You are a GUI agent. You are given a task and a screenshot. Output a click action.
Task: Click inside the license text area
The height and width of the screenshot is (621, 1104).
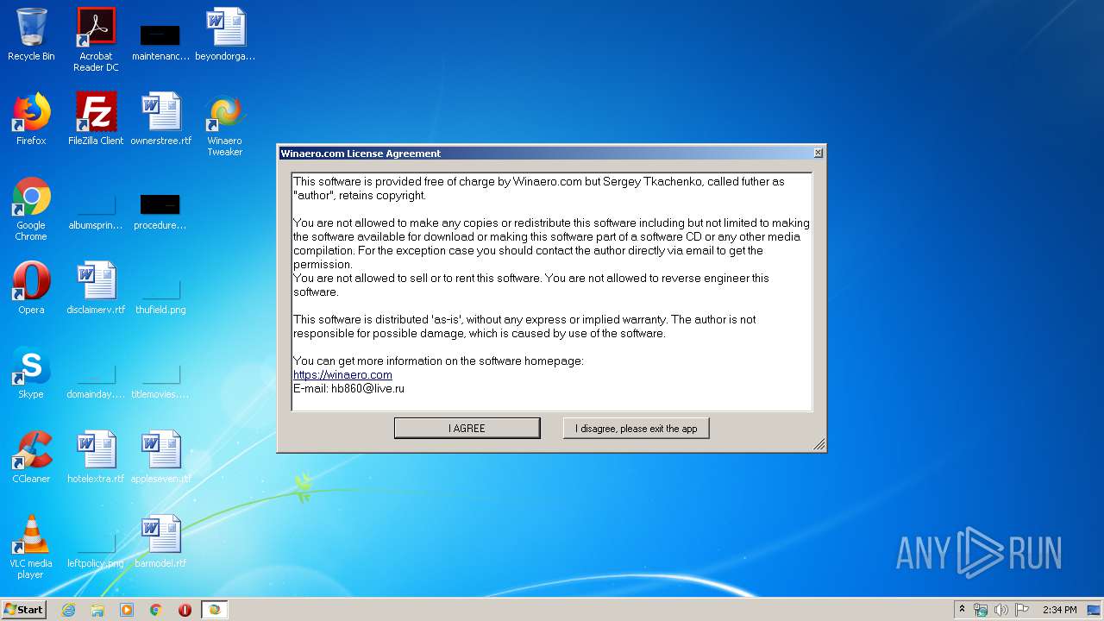pyautogui.click(x=552, y=292)
